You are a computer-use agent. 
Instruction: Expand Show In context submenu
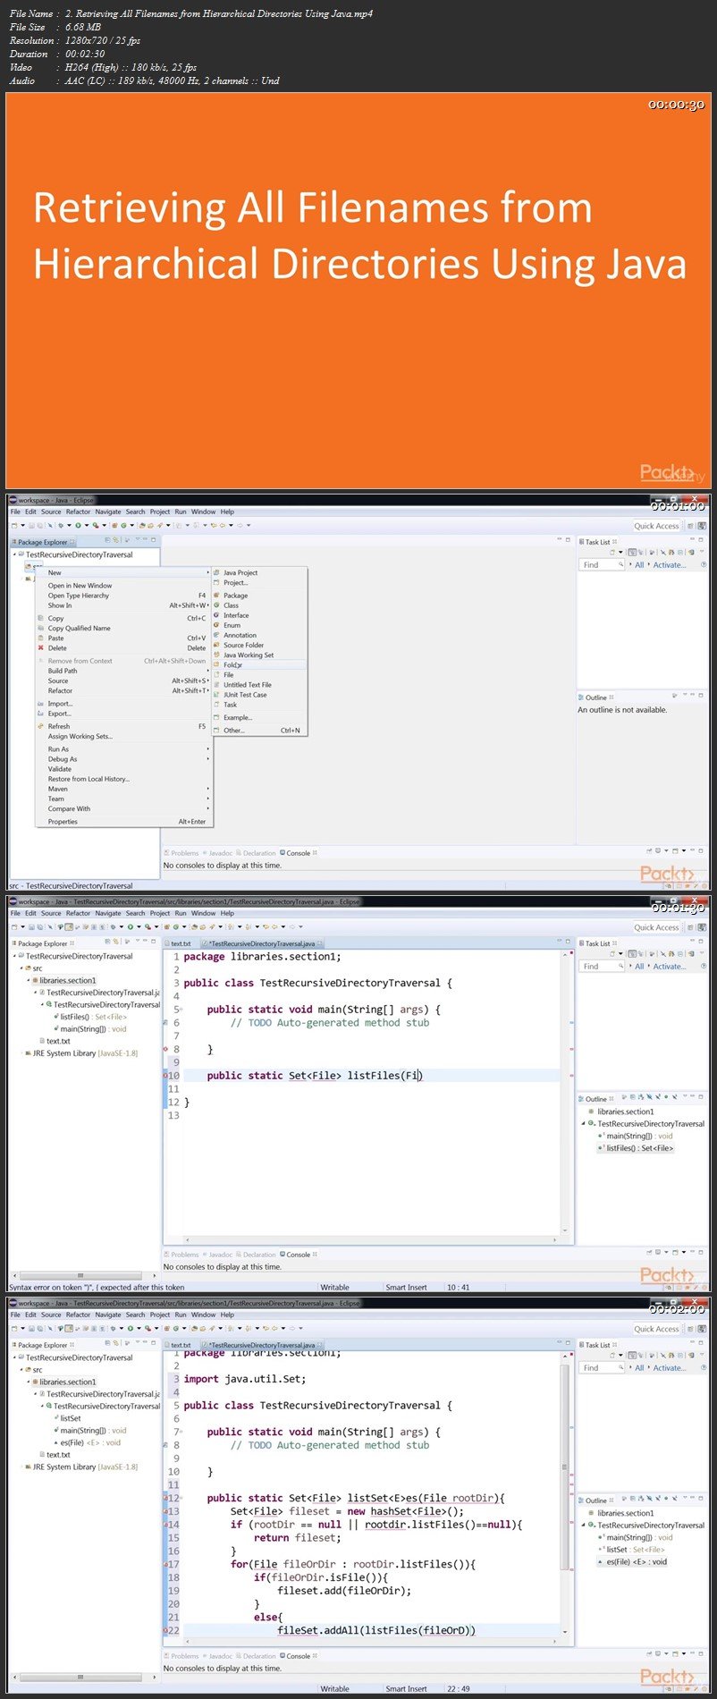(123, 605)
